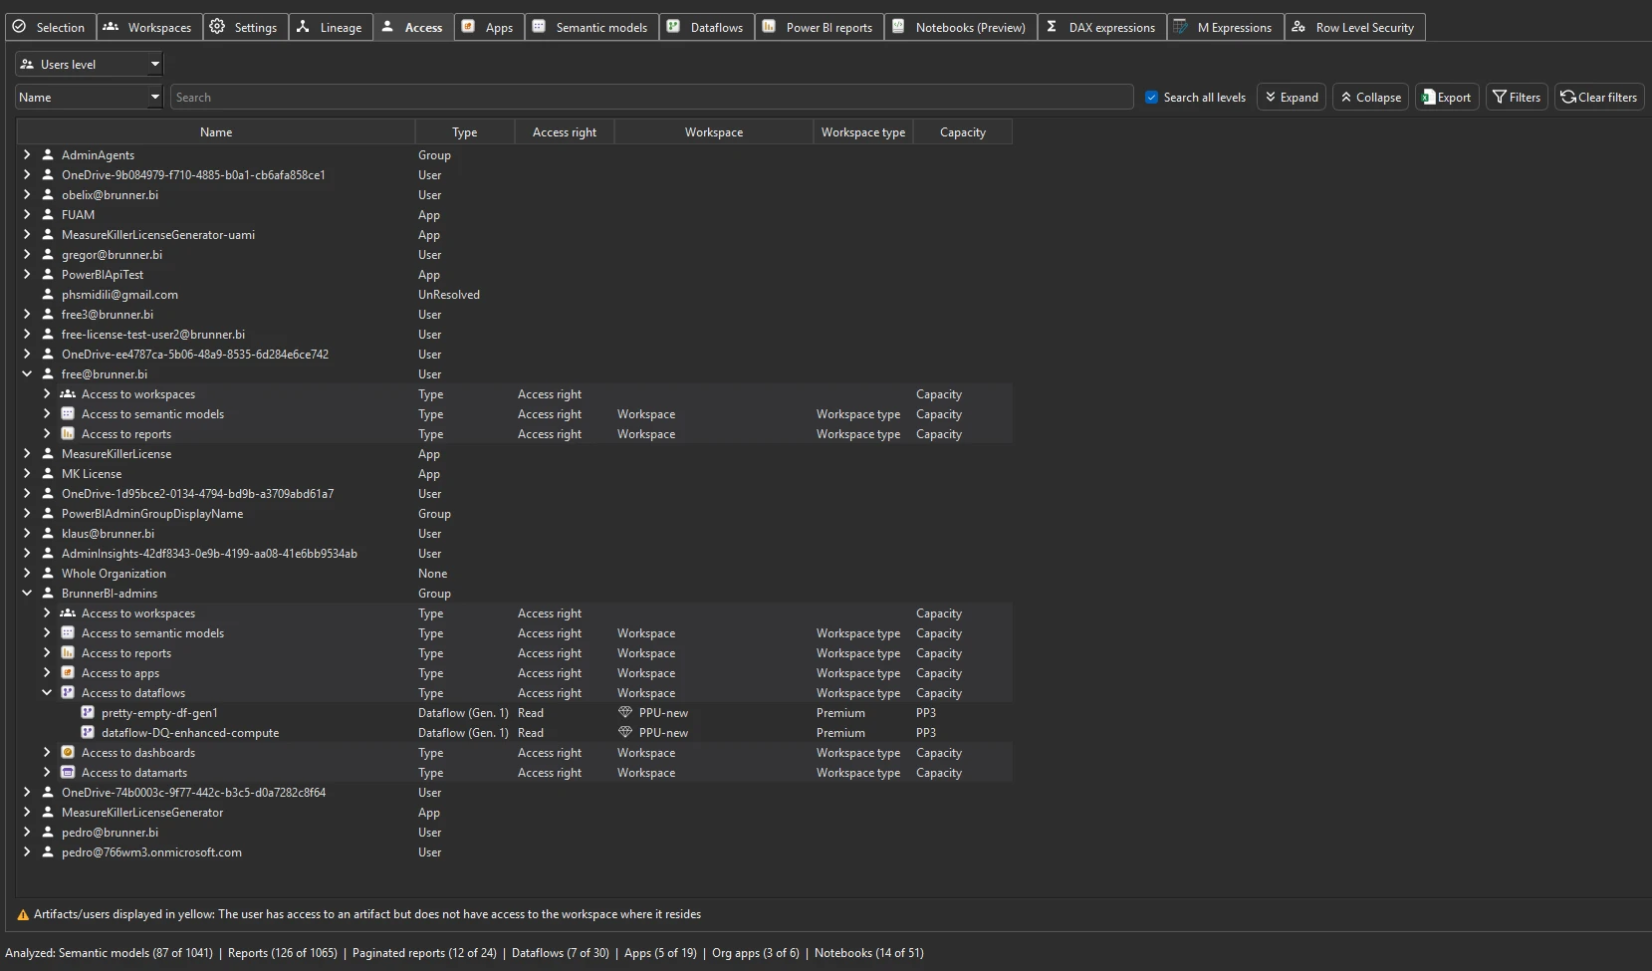The width and height of the screenshot is (1652, 971).
Task: Click the Export button
Action: tap(1447, 97)
